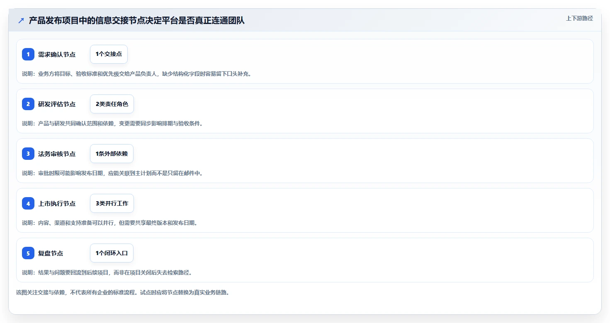Click the 1个闭环入口 tag
Viewport: 610px width, 323px height.
point(112,253)
